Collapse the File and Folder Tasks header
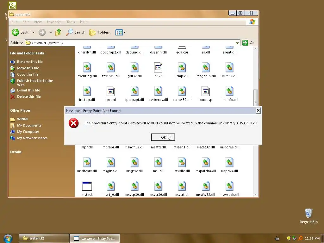The width and height of the screenshot is (324, 243). pyautogui.click(x=27, y=53)
